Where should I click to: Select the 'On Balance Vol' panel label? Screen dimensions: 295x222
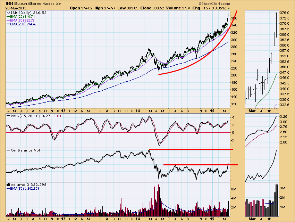(x=25, y=150)
